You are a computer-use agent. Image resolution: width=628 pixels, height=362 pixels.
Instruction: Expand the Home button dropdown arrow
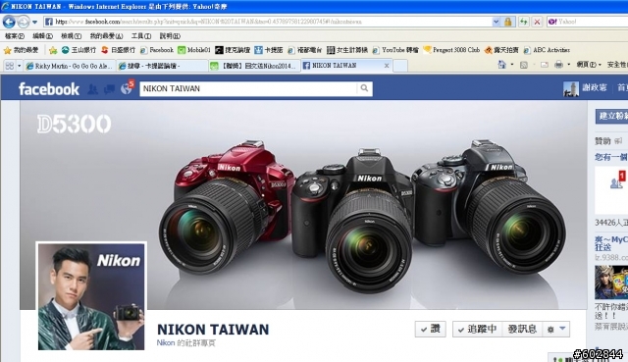pyautogui.click(x=512, y=65)
